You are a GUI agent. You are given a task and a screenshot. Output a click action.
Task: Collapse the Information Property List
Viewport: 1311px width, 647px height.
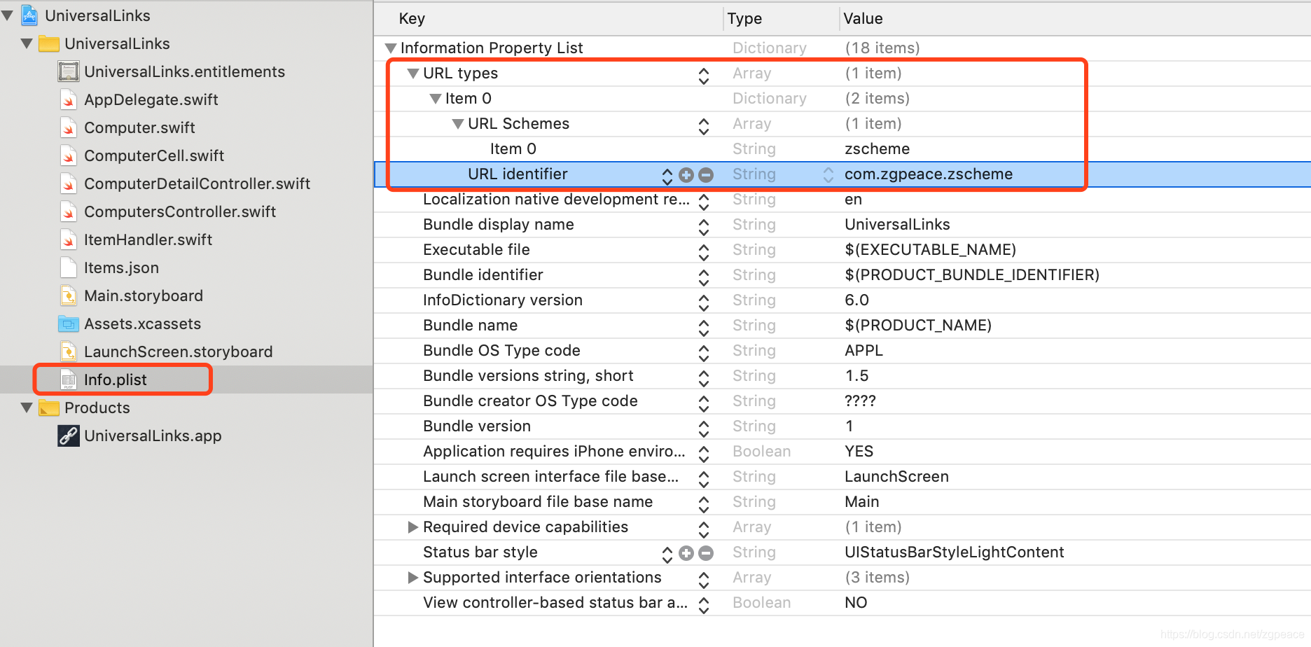(x=391, y=48)
